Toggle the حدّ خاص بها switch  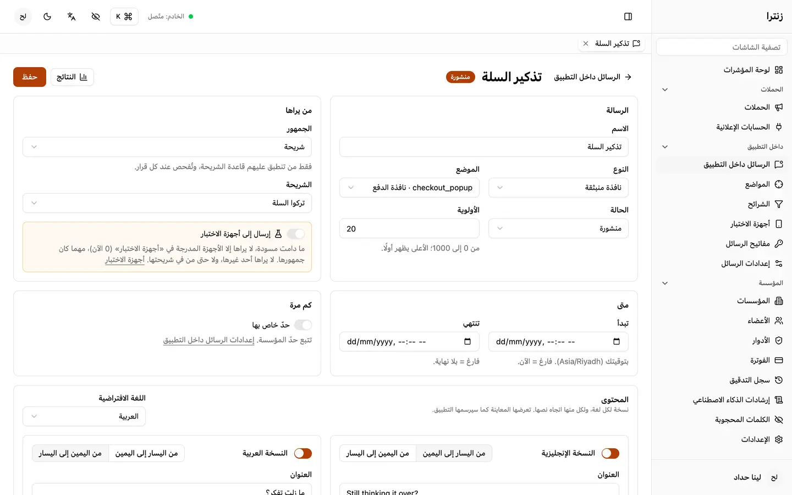(303, 325)
